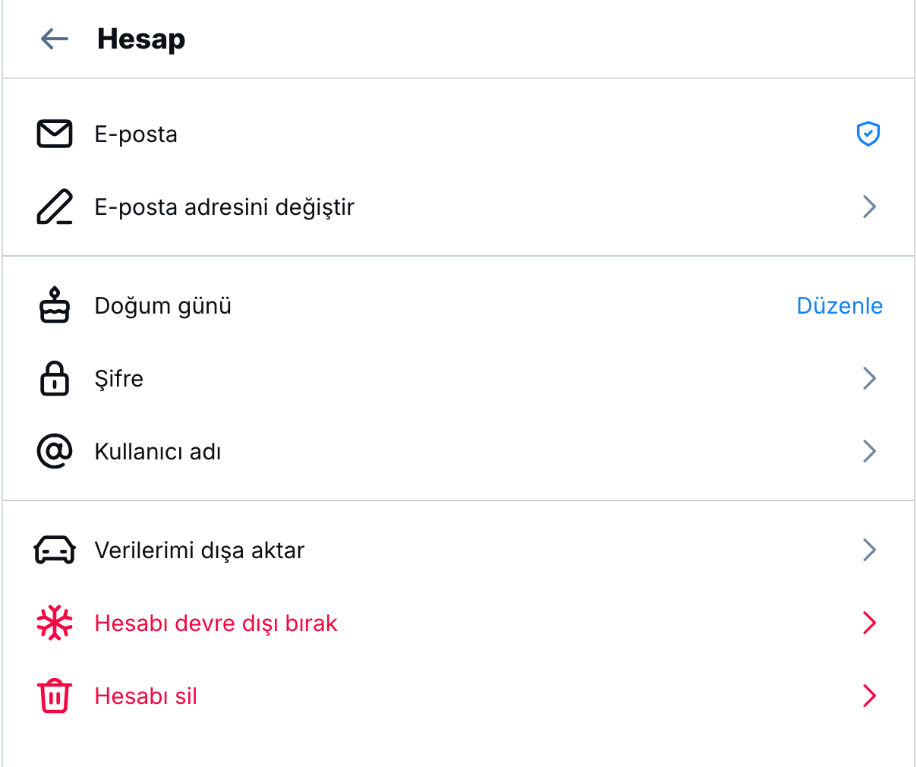Open the Hesabı devre dışı bırak option

pos(216,623)
